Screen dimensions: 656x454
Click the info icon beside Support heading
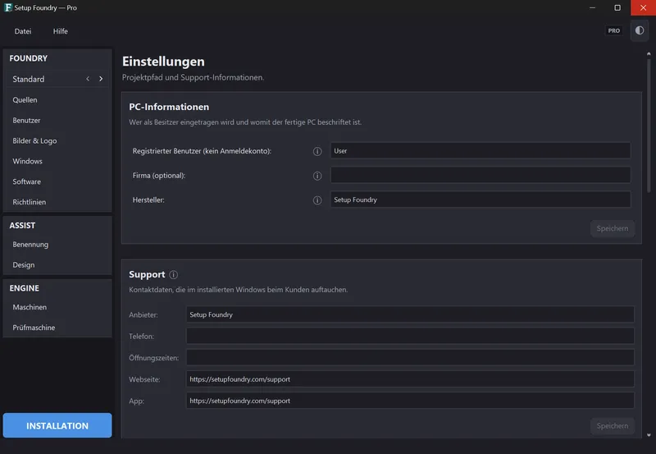click(173, 275)
